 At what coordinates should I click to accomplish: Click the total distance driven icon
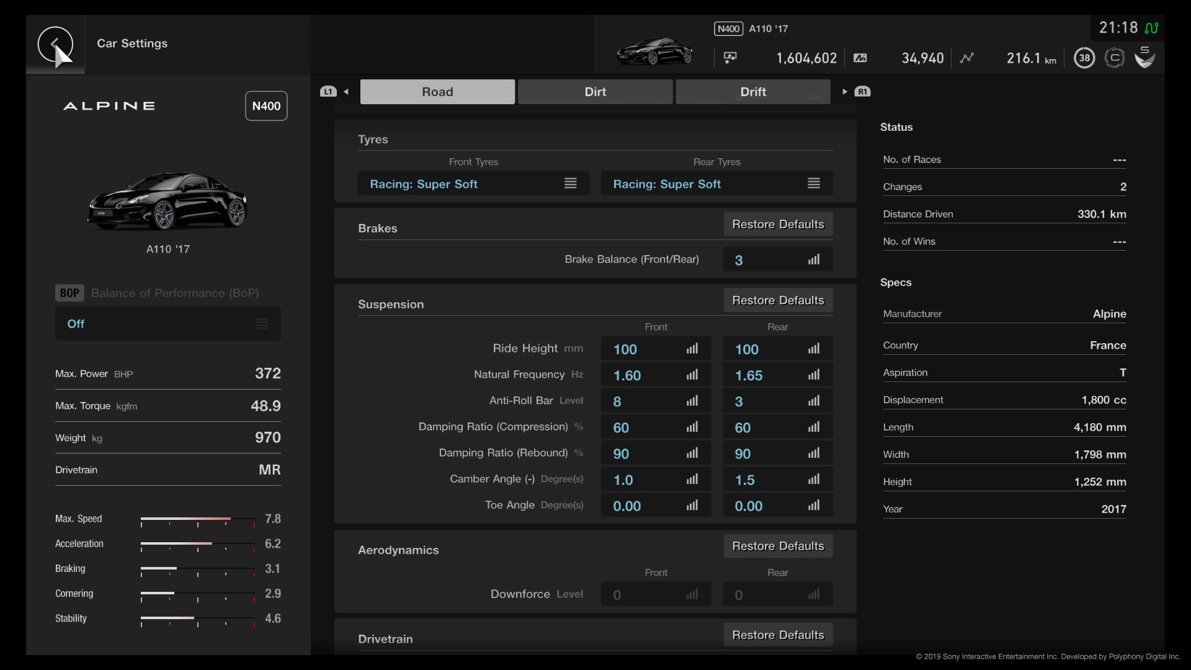968,57
